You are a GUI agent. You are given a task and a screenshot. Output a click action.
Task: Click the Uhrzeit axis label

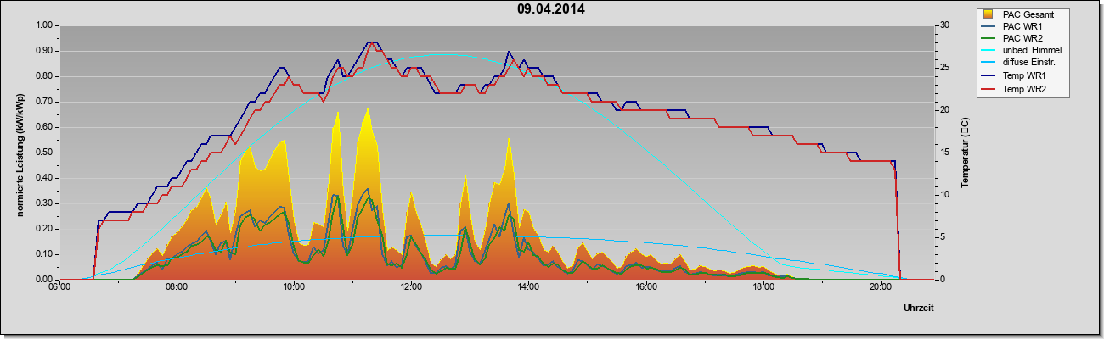919,308
